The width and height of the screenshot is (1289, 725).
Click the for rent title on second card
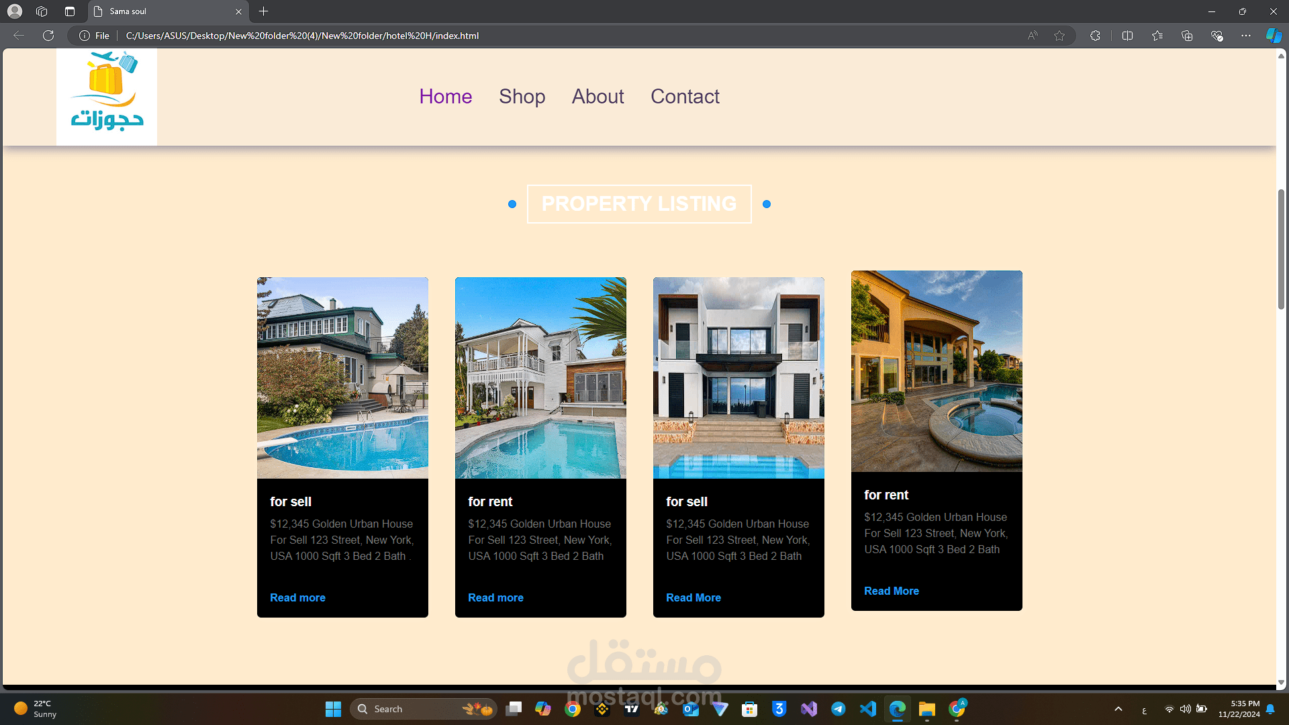490,501
